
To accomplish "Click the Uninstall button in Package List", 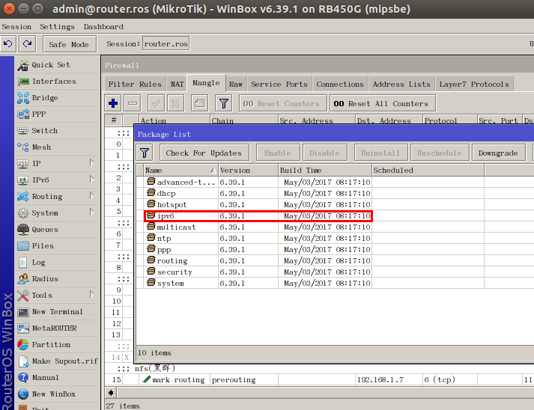I will 380,153.
